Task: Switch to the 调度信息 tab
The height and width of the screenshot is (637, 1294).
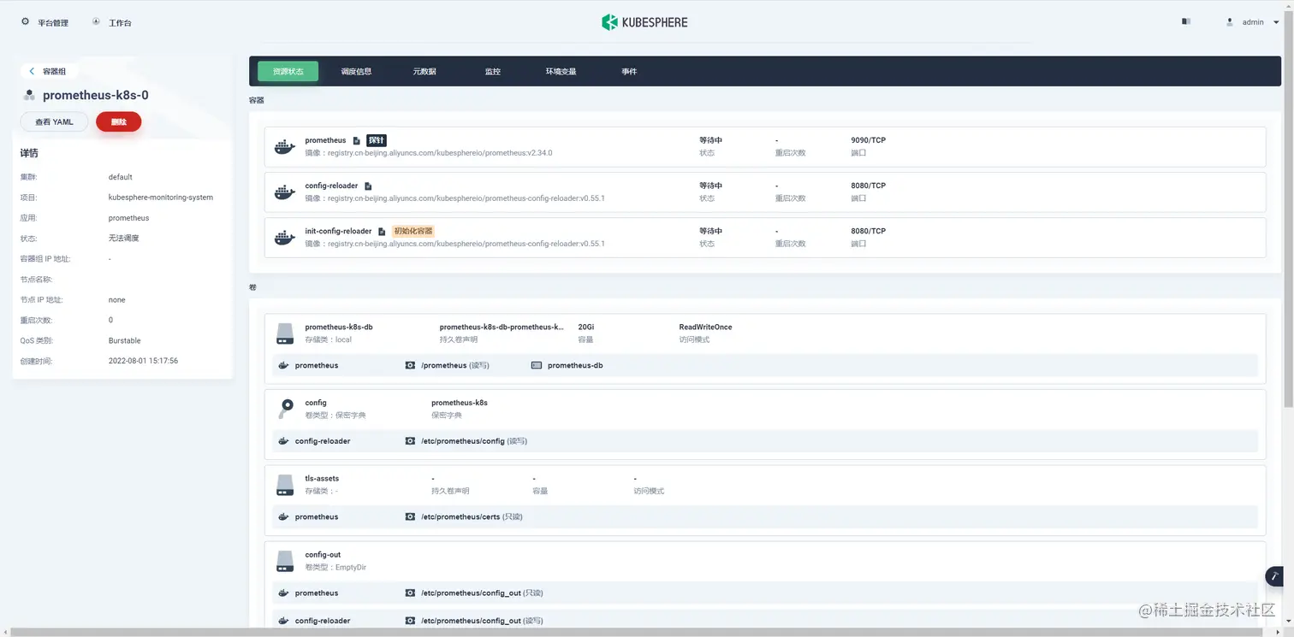Action: 356,72
